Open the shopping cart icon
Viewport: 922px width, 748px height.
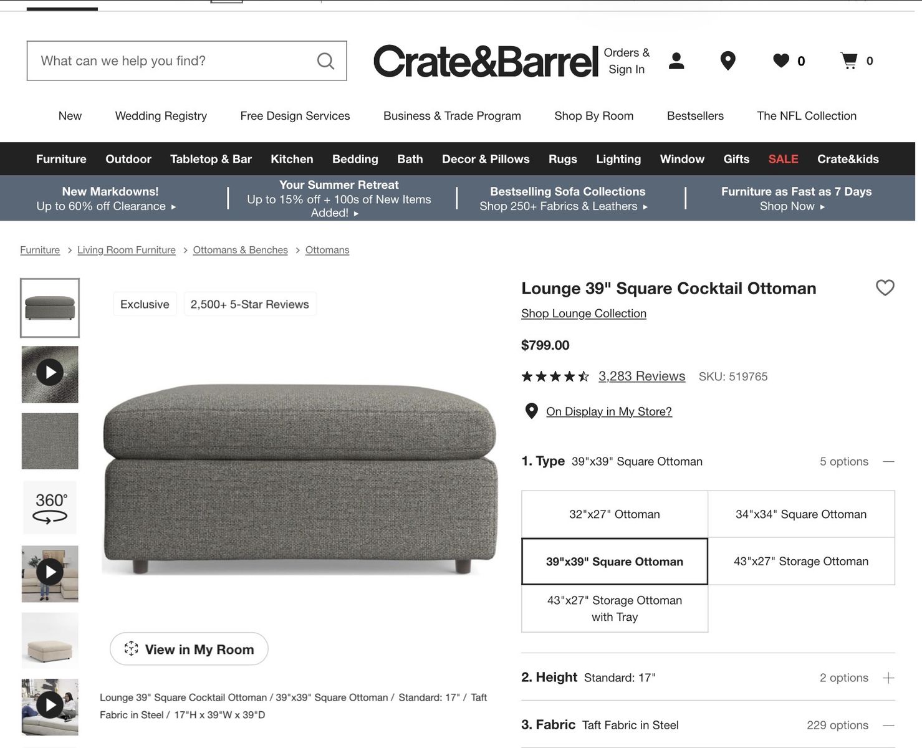coord(849,60)
